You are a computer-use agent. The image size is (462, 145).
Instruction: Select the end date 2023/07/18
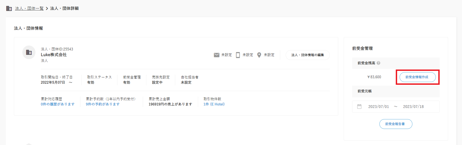(413, 107)
